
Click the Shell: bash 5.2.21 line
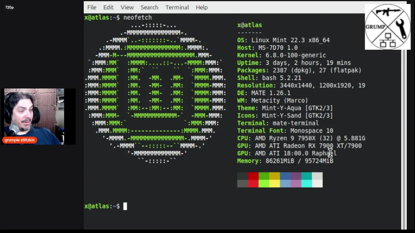pyautogui.click(x=269, y=78)
